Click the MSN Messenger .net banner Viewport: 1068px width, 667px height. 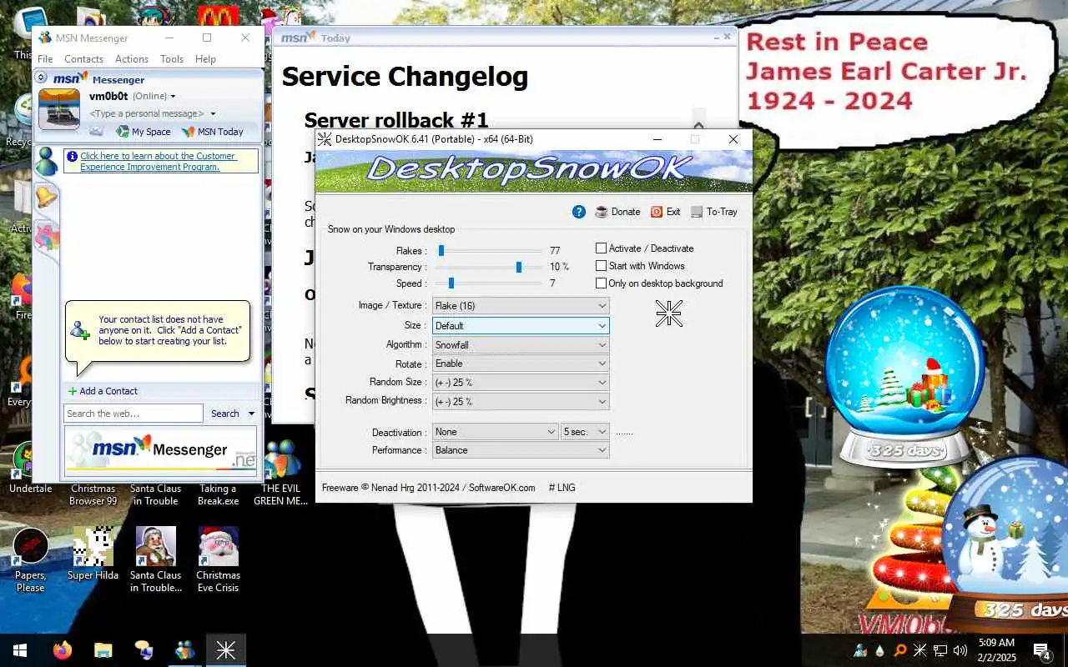[x=162, y=450]
